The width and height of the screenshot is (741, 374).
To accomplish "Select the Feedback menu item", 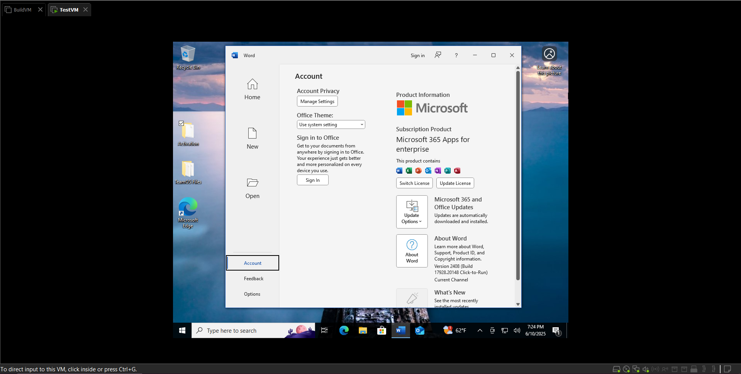I will [253, 279].
